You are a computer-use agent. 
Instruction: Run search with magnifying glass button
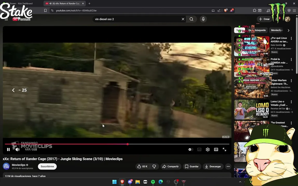(191, 19)
